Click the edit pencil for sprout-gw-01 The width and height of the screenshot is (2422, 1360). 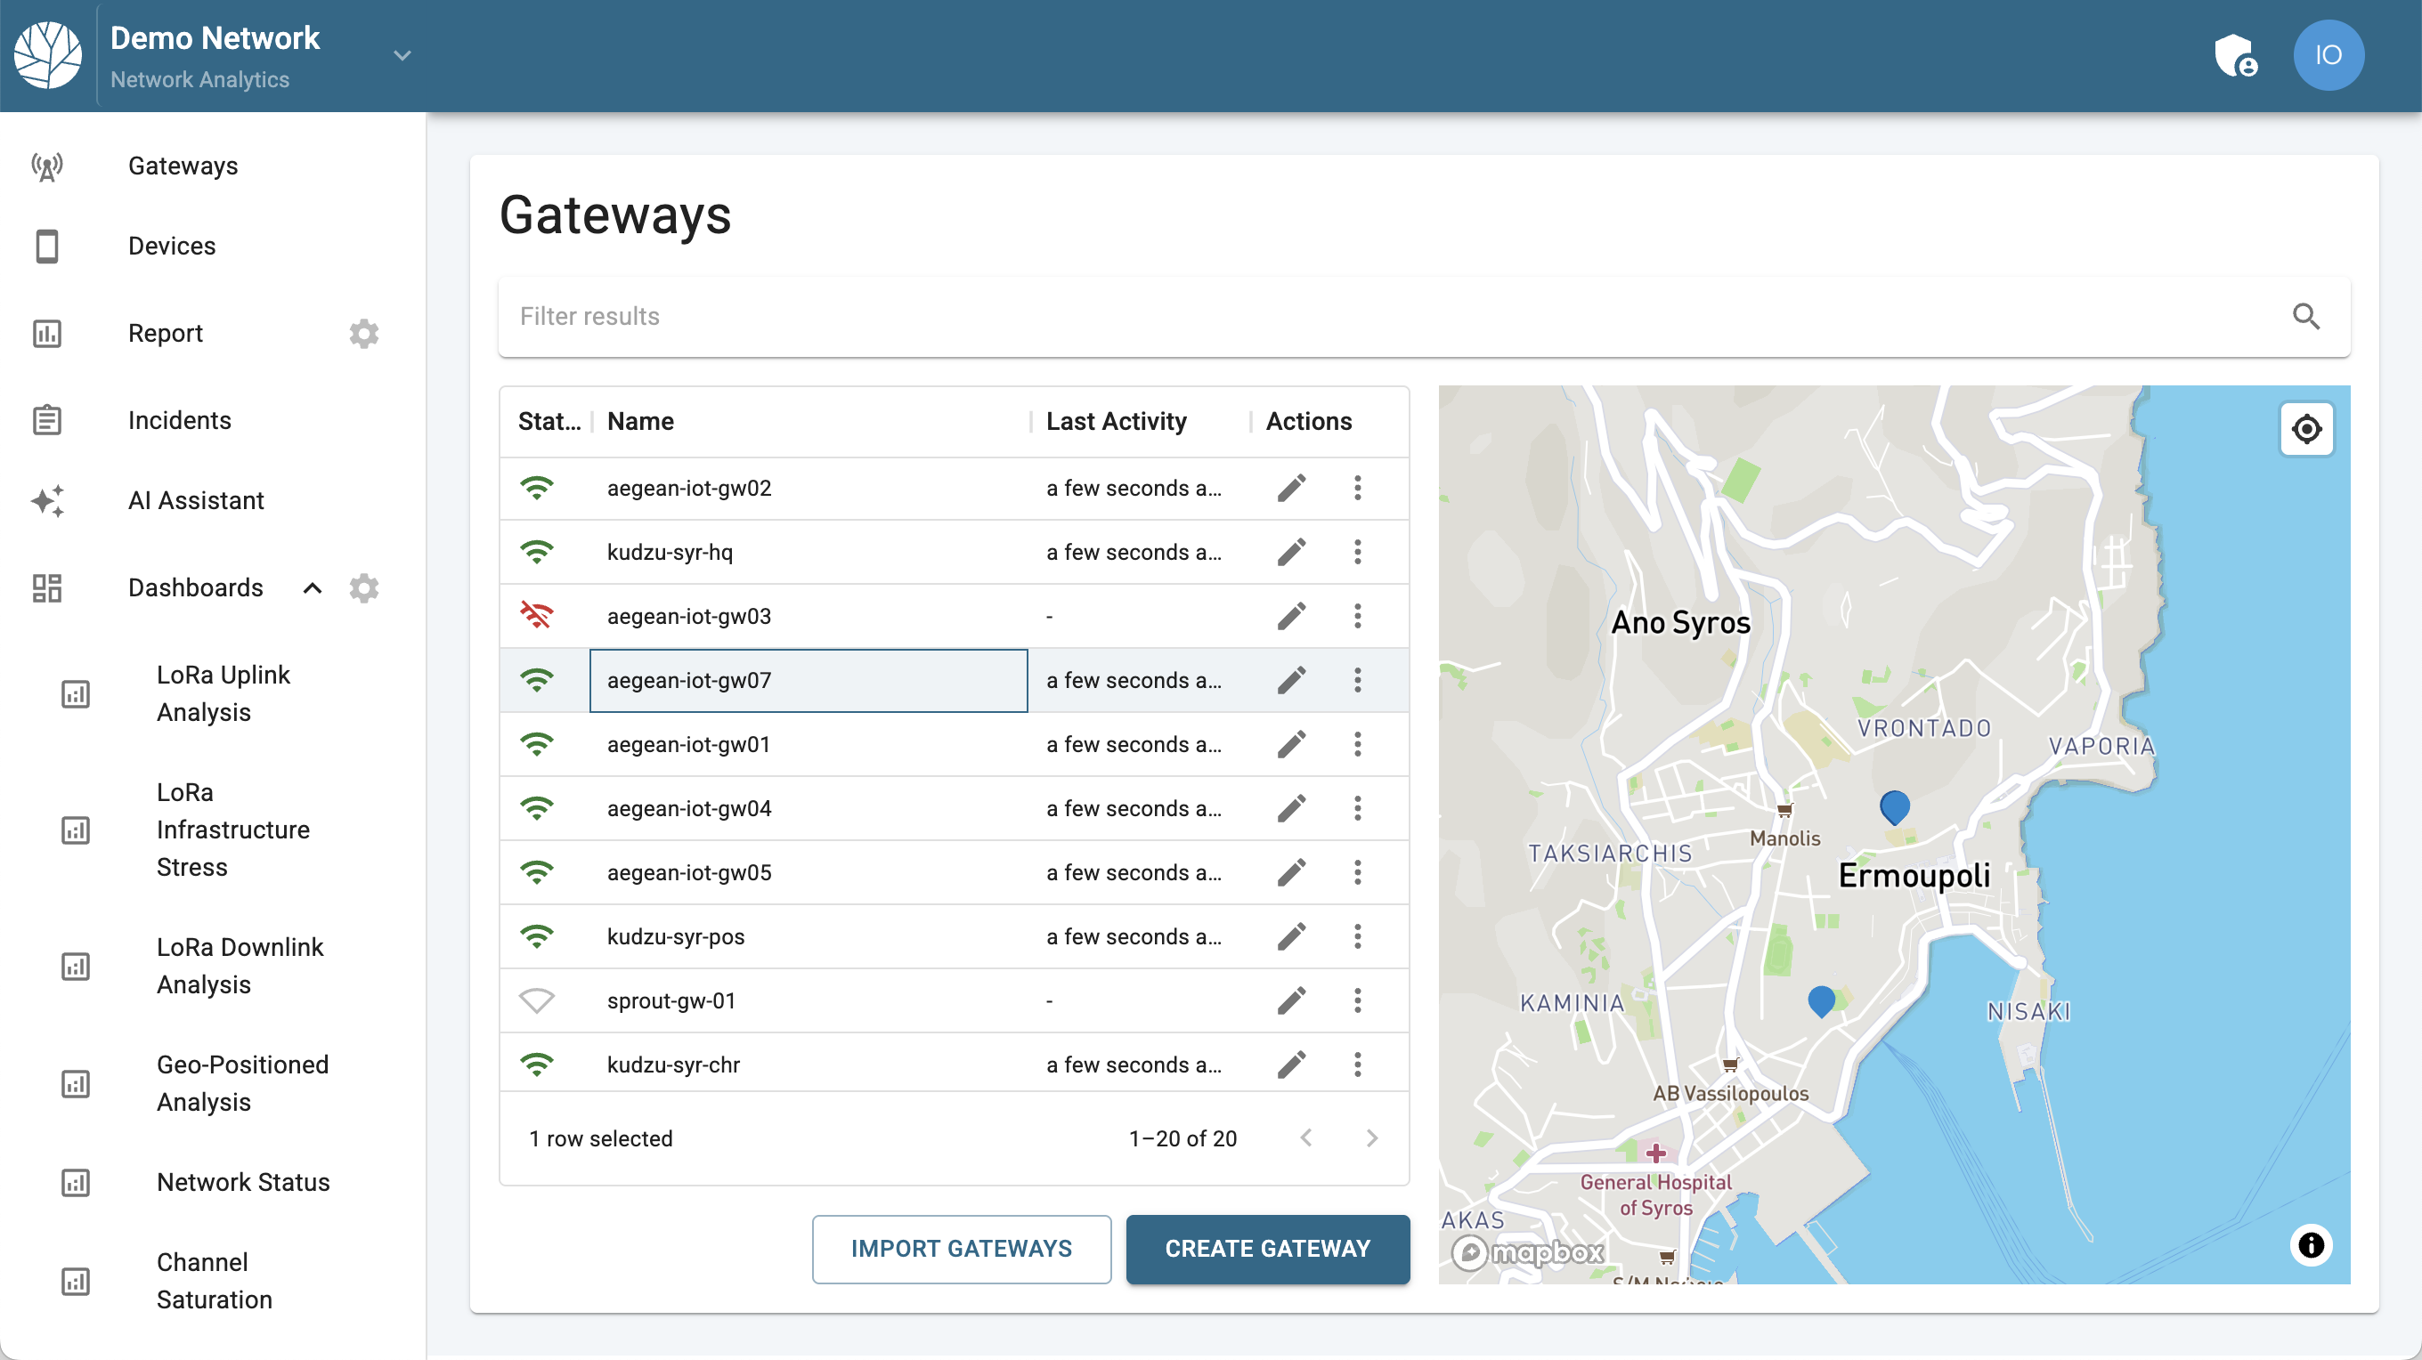(1291, 1000)
